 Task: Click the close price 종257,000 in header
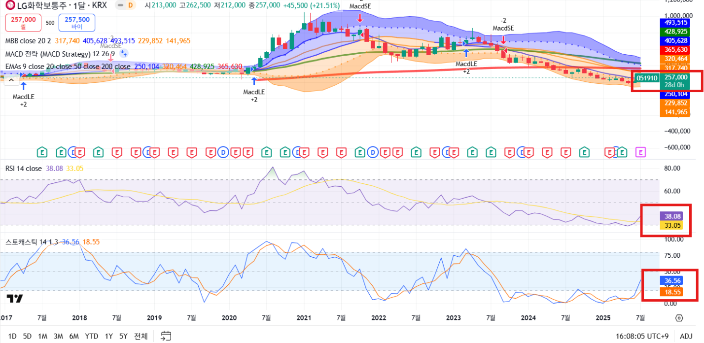264,5
